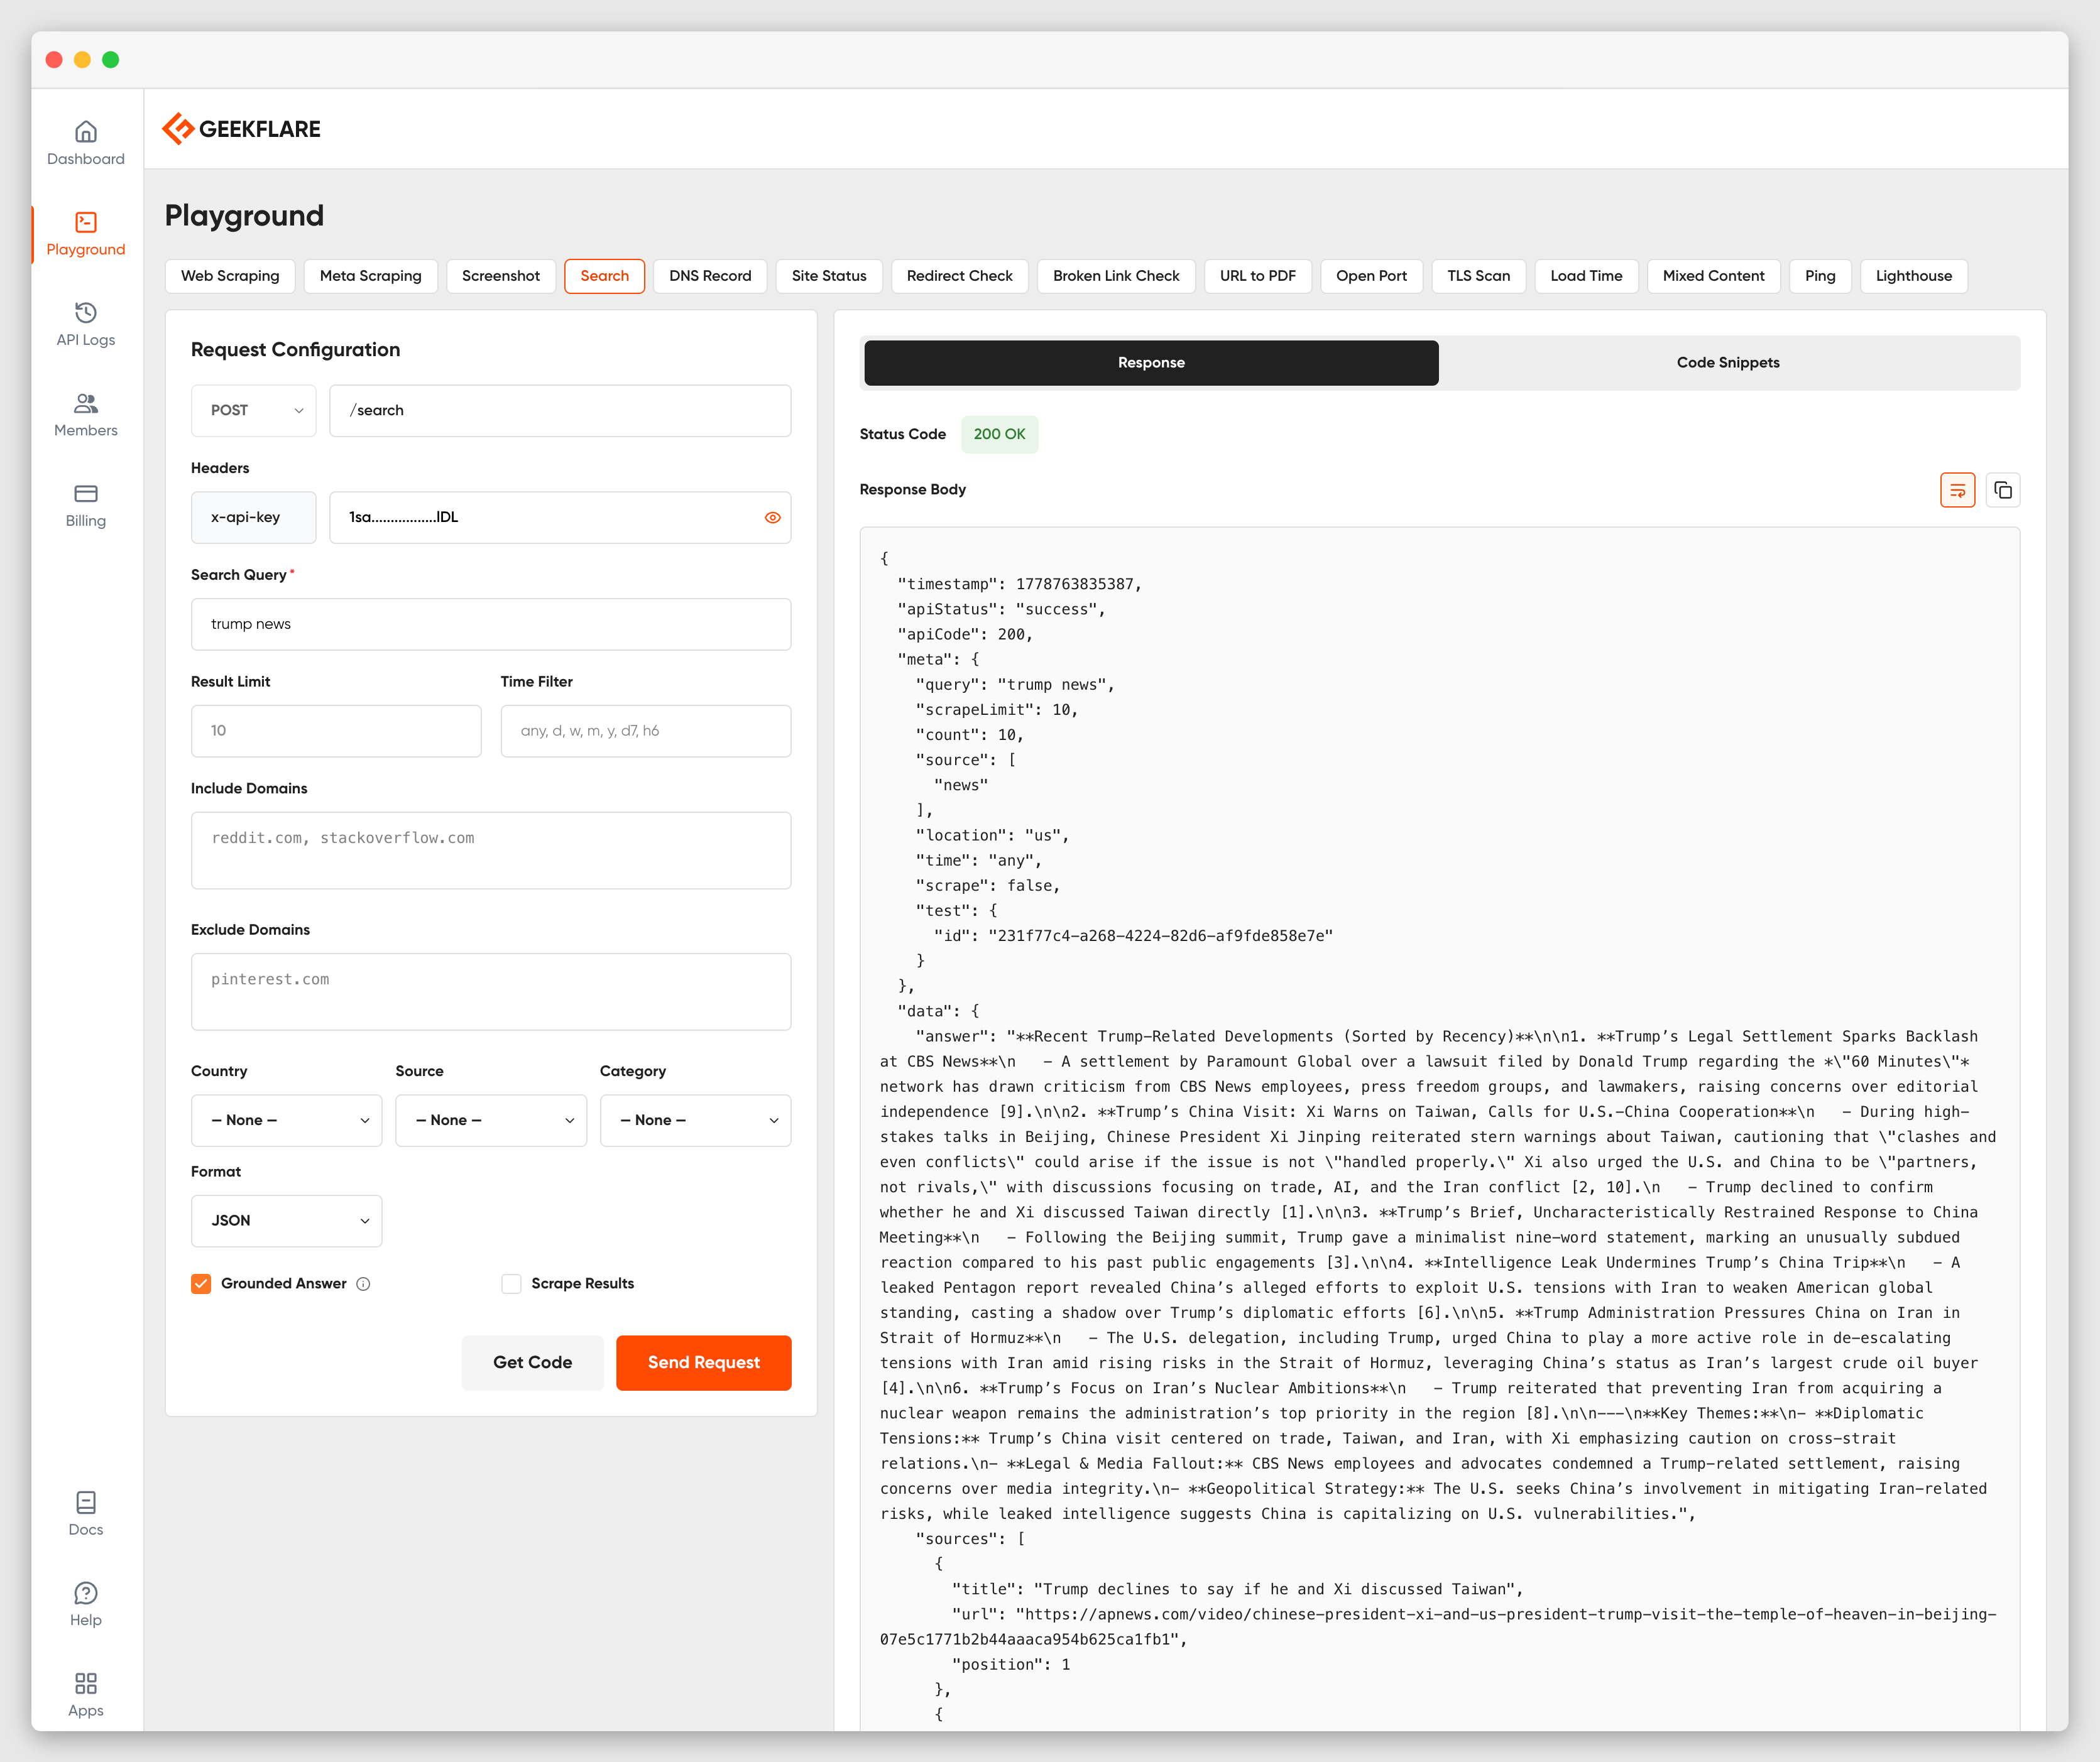Image resolution: width=2100 pixels, height=1762 pixels.
Task: Open the Category dropdown
Action: click(695, 1121)
